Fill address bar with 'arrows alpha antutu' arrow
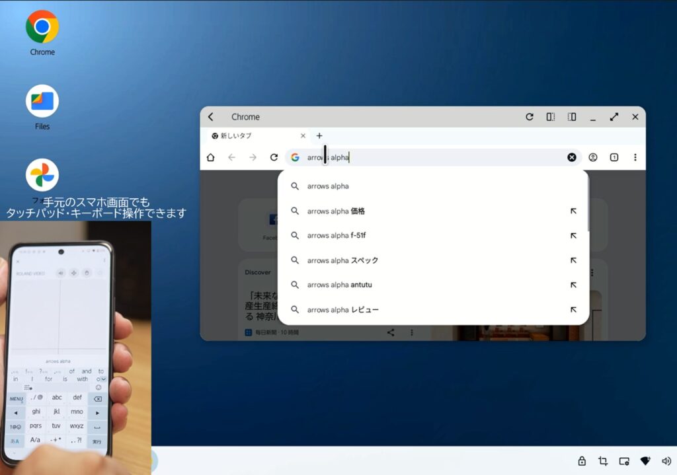Image resolution: width=677 pixels, height=475 pixels. point(573,285)
